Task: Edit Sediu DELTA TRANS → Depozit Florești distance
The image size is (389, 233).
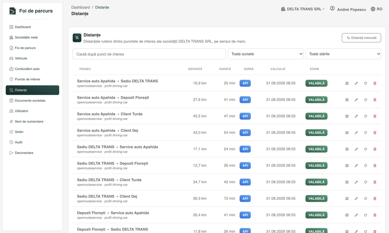Action: (x=356, y=165)
